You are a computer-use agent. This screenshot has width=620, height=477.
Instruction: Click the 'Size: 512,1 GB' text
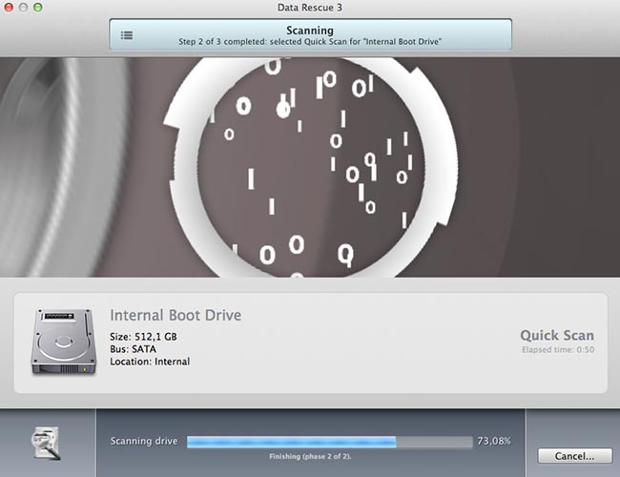143,337
